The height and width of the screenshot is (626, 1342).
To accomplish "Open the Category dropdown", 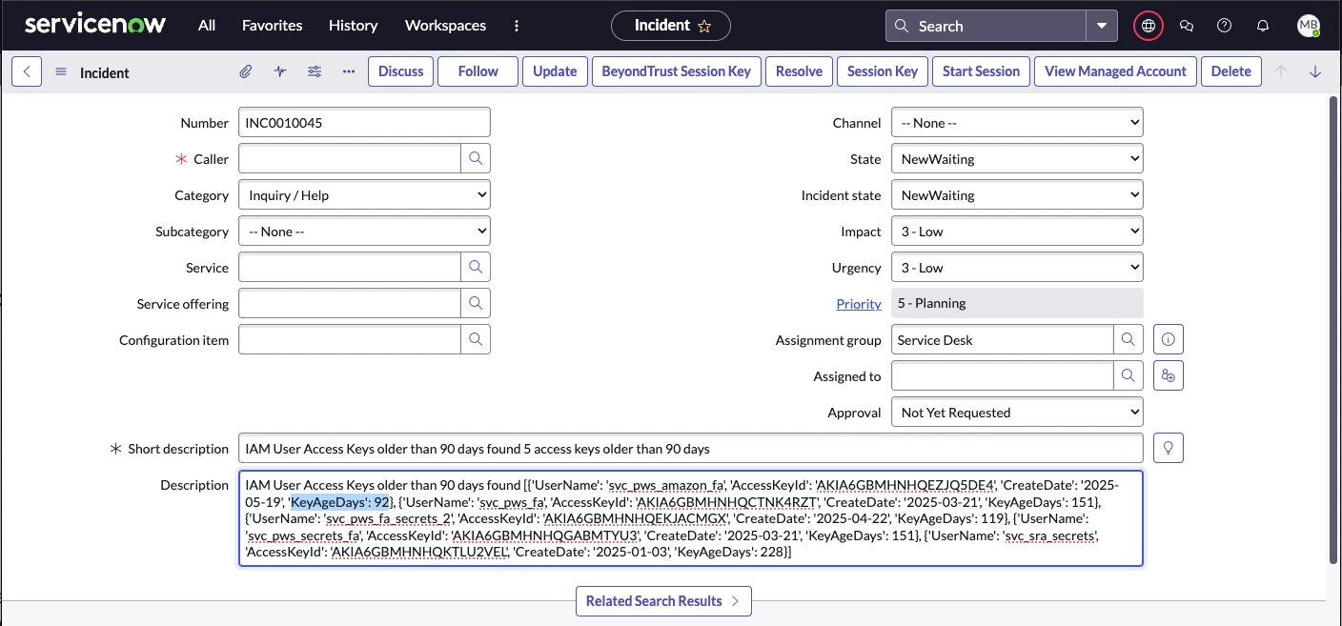I will click(x=364, y=195).
